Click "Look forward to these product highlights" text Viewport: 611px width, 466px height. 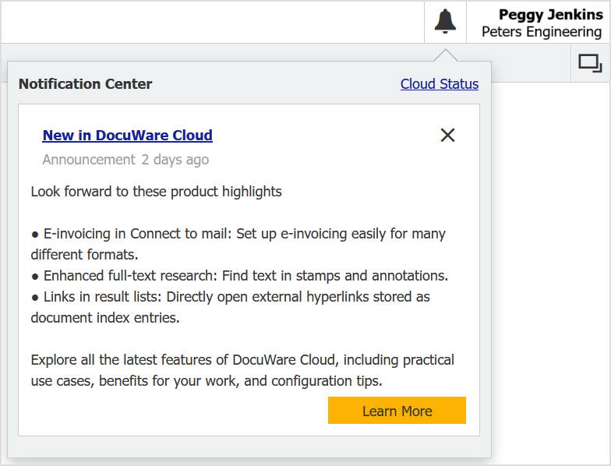click(156, 192)
